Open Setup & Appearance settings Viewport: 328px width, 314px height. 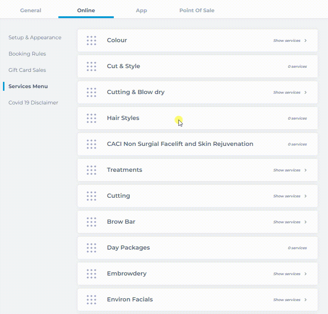(x=35, y=37)
